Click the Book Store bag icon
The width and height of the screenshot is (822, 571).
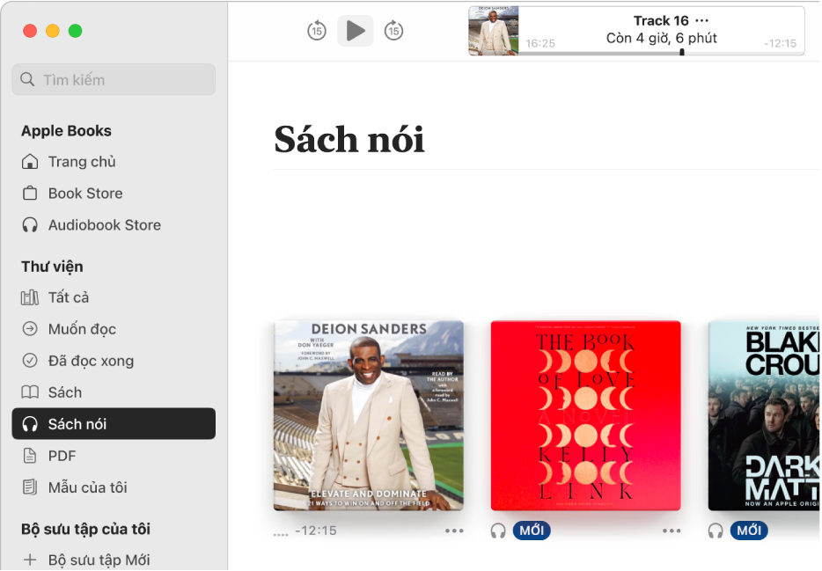pyautogui.click(x=30, y=194)
